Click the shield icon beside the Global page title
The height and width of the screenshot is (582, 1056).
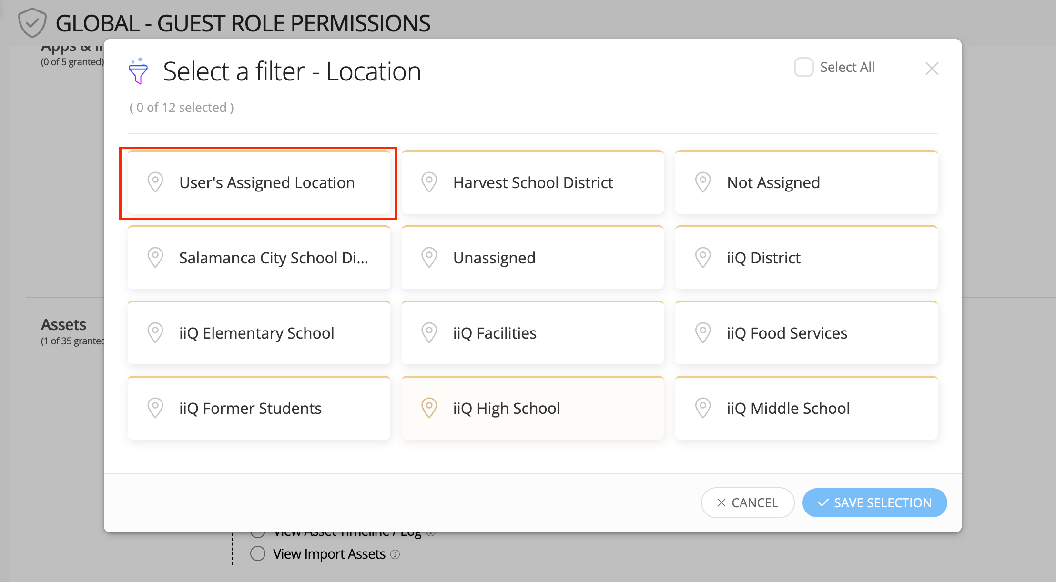[32, 22]
